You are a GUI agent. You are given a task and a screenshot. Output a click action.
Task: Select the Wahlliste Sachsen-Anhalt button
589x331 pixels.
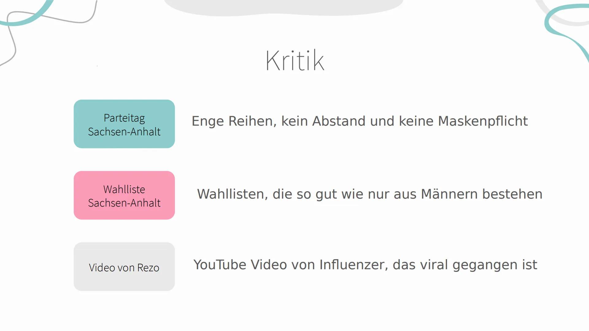124,195
